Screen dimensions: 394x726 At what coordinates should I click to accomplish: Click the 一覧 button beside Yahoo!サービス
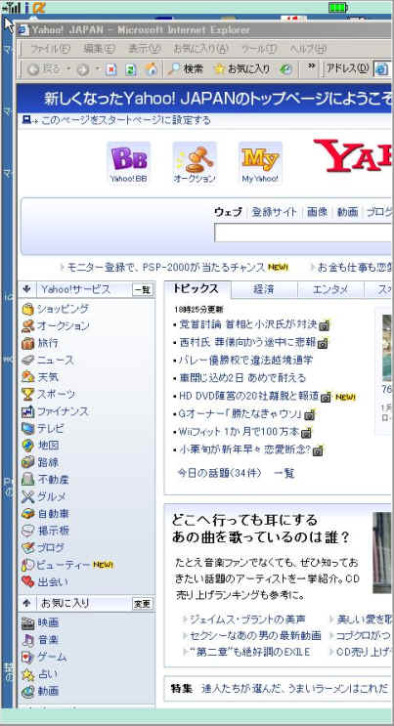(x=143, y=290)
